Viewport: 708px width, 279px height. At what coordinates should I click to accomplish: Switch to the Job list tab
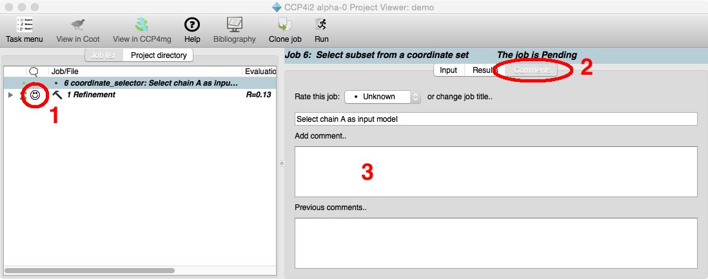pyautogui.click(x=104, y=55)
